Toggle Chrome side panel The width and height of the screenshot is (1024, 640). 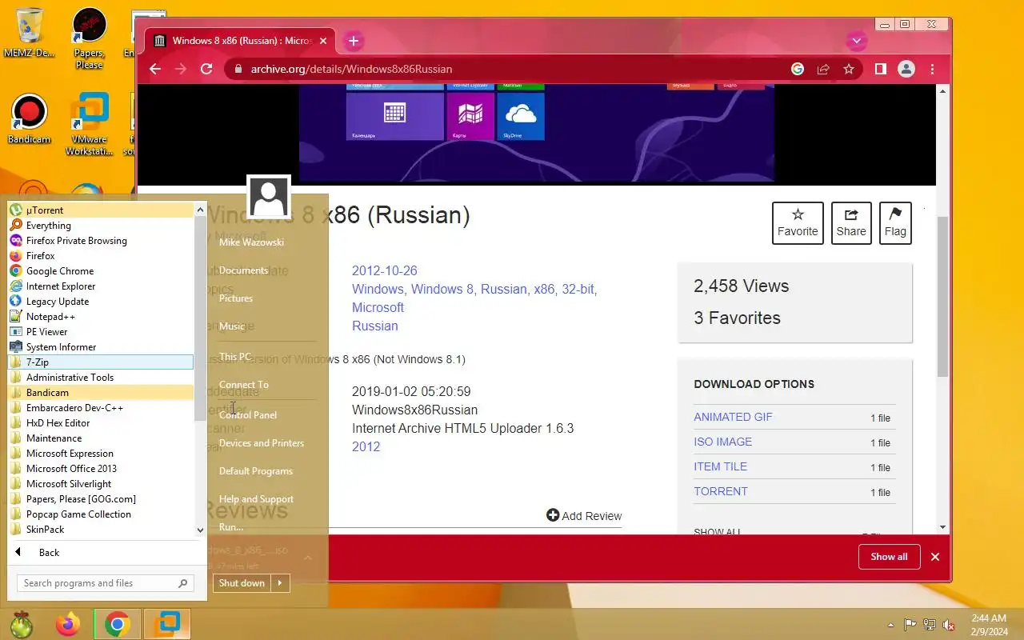[x=880, y=69]
